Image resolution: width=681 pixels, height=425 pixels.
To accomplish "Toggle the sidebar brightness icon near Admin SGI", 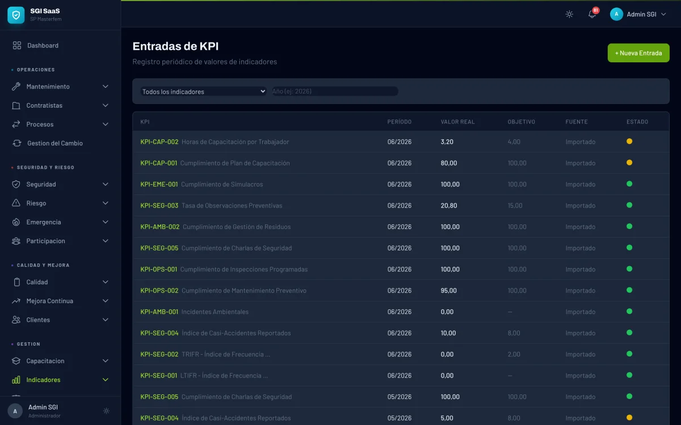I will [106, 410].
